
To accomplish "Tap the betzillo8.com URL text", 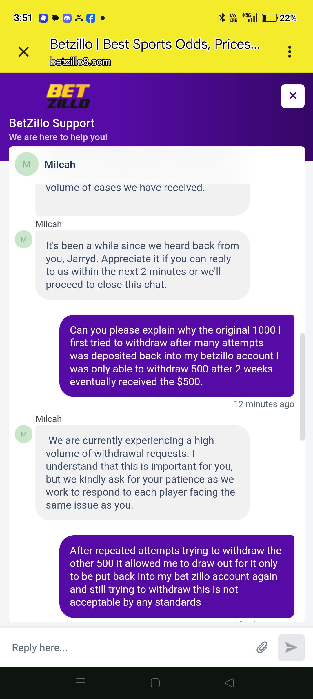I will [80, 62].
